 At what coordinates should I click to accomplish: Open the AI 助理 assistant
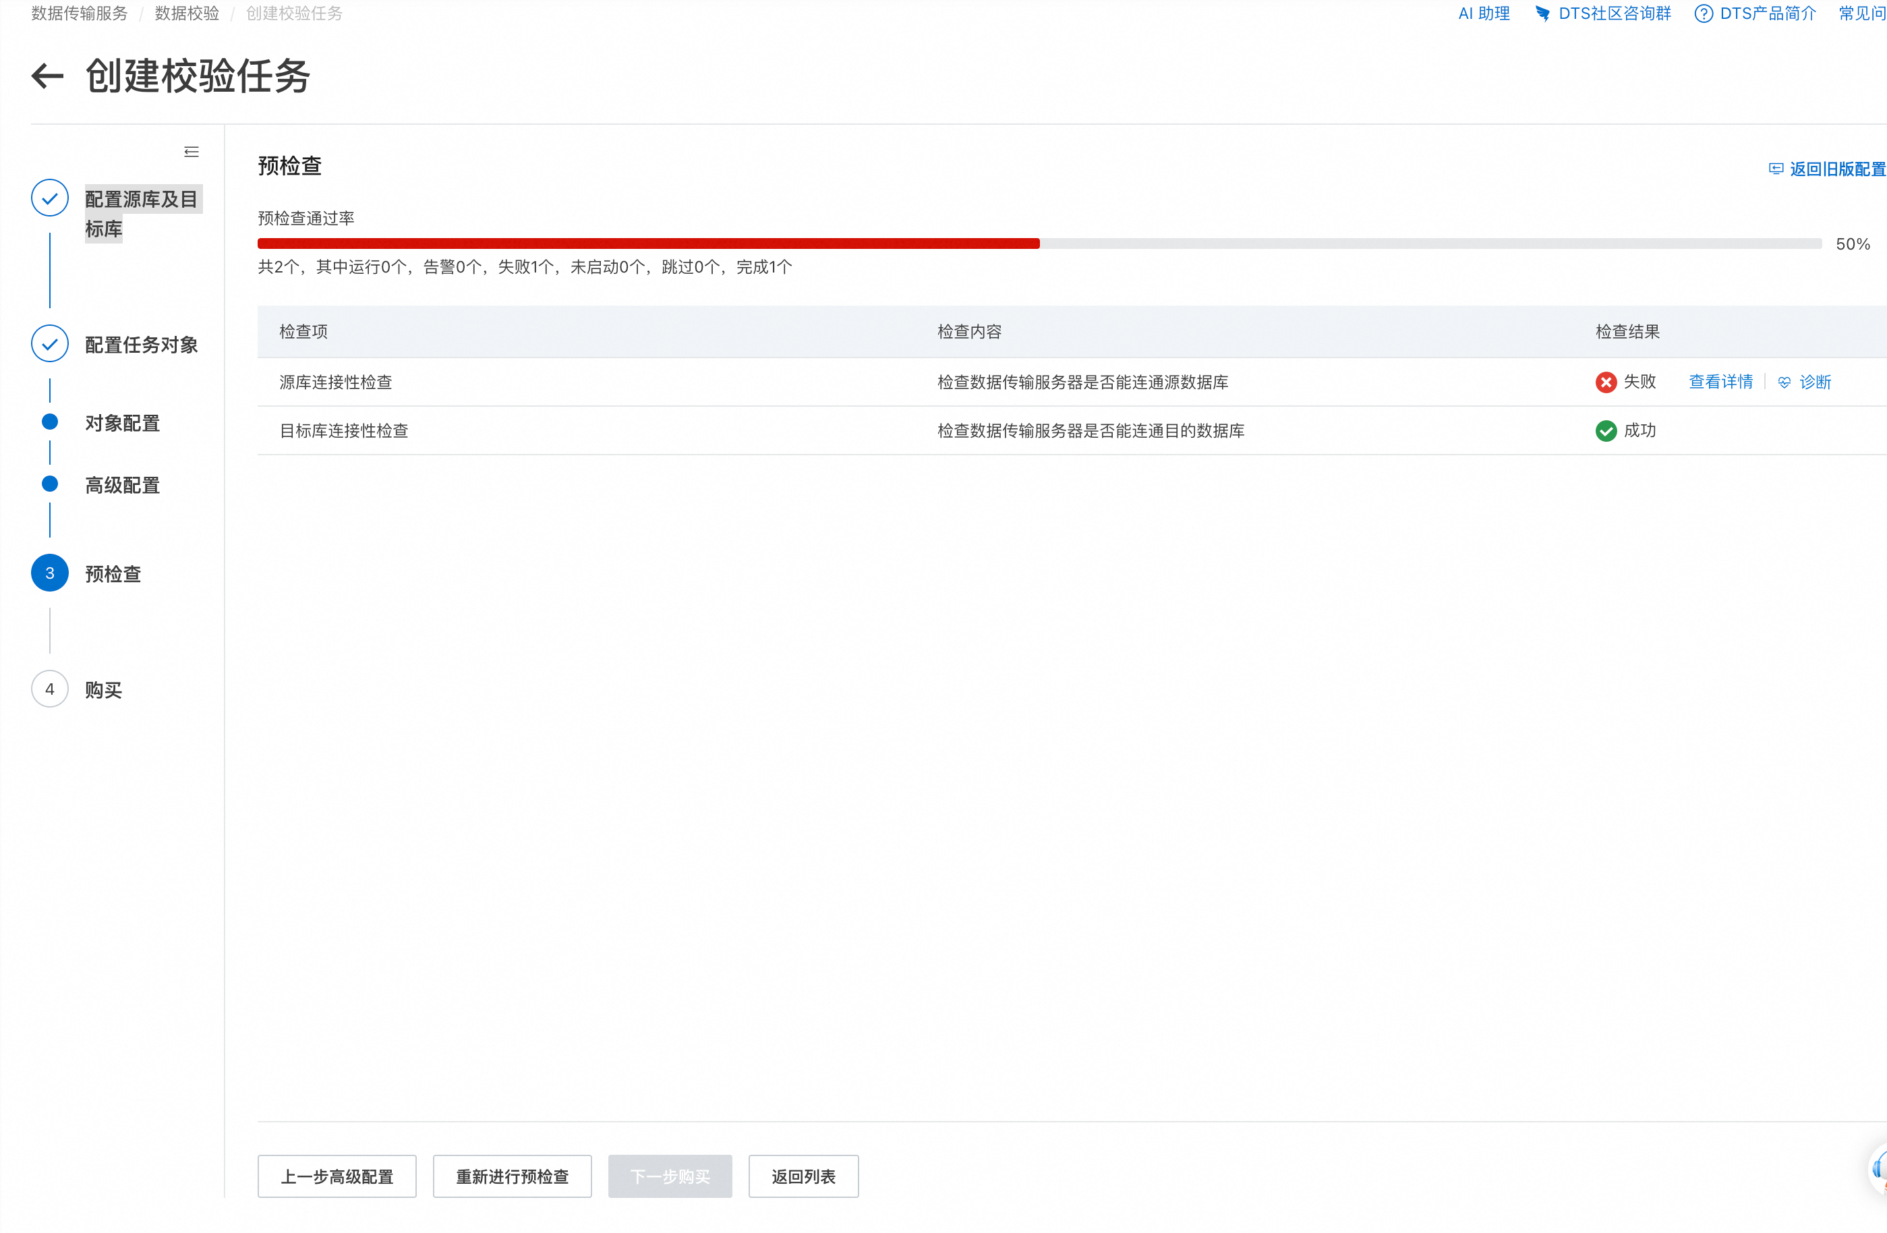tap(1484, 13)
